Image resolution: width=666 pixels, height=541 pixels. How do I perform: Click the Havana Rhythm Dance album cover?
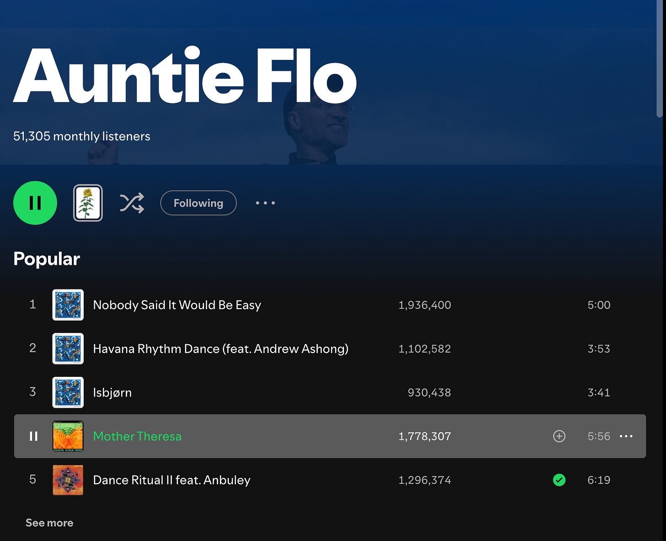point(68,348)
